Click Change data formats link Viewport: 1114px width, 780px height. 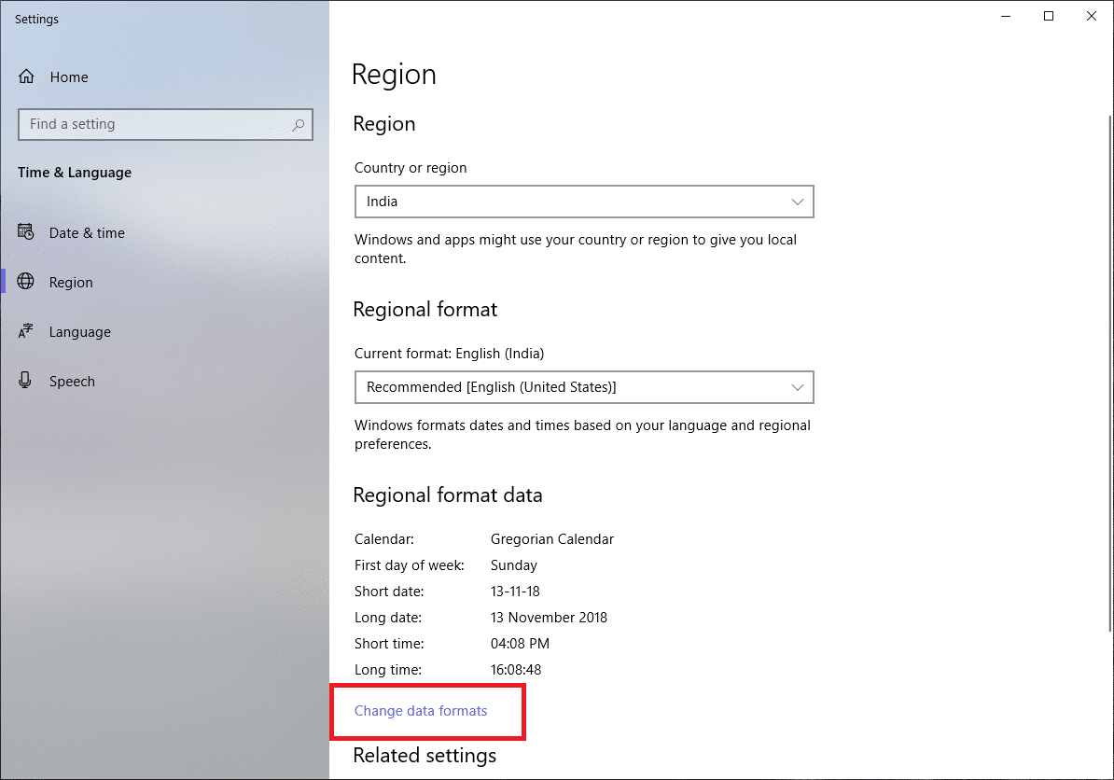coord(421,711)
